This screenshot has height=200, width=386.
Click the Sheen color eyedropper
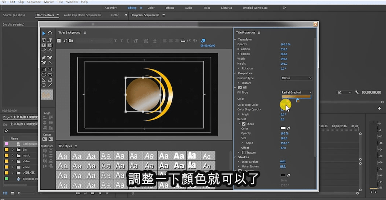pos(289,128)
